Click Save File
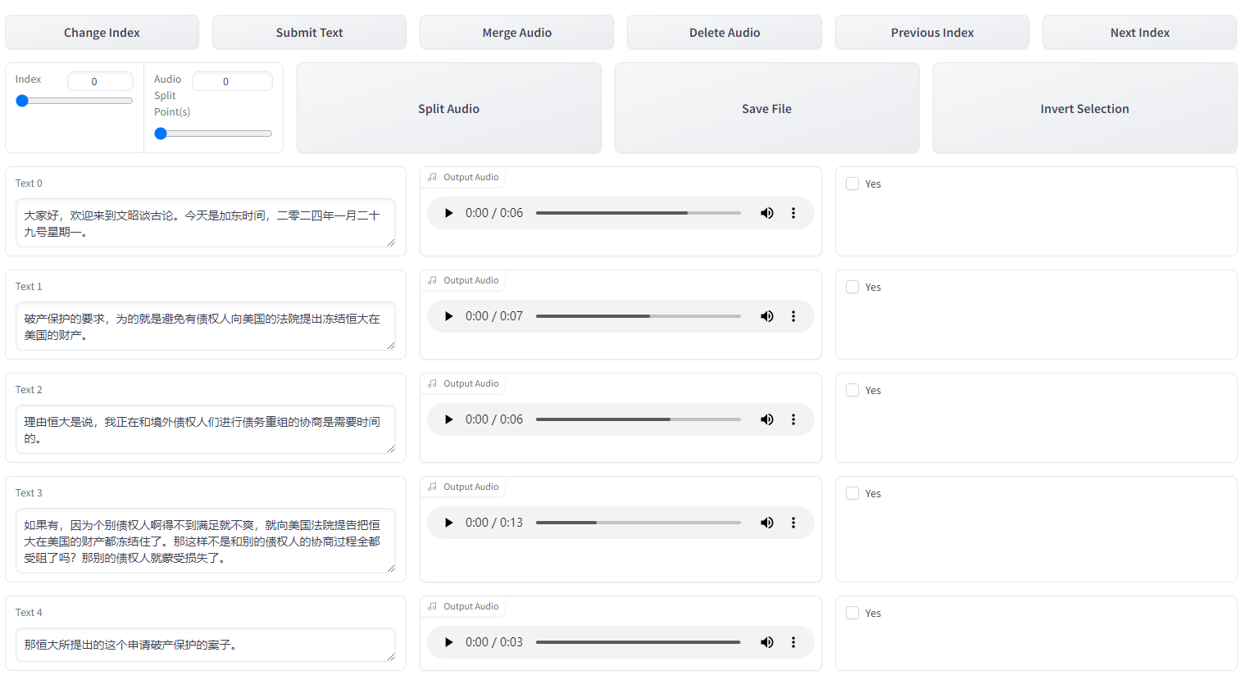 point(766,109)
